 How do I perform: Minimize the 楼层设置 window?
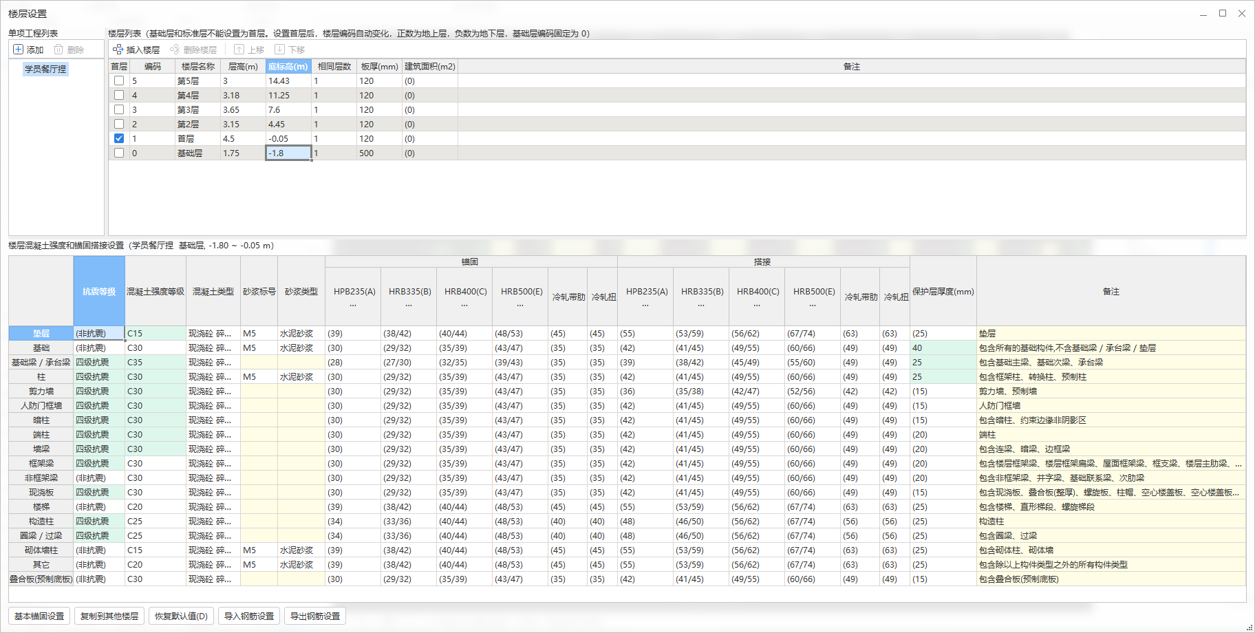pos(1203,13)
